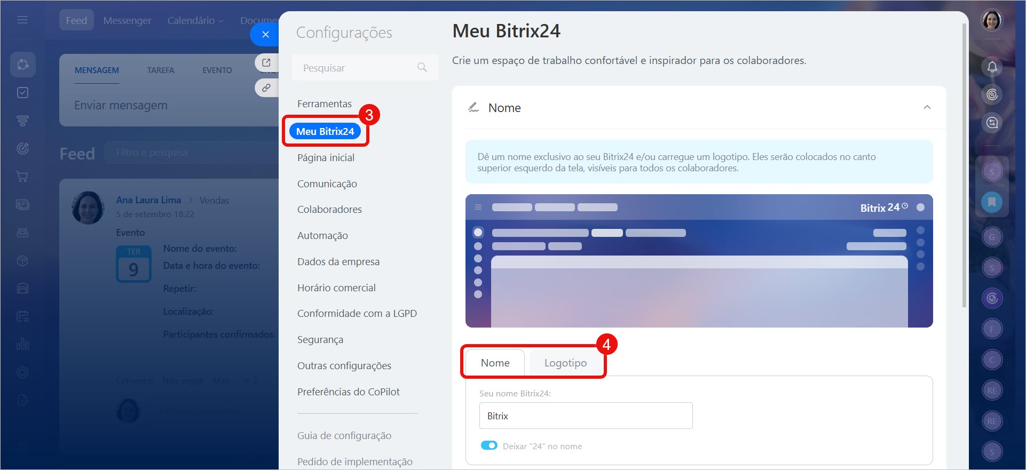1026x470 pixels.
Task: Expand the Calendário dropdown arrow
Action: (x=221, y=21)
